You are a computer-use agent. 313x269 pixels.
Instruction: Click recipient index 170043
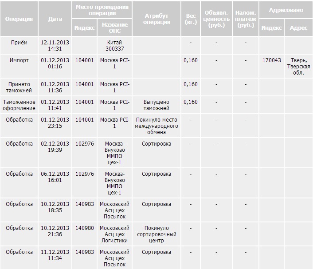pos(271,60)
